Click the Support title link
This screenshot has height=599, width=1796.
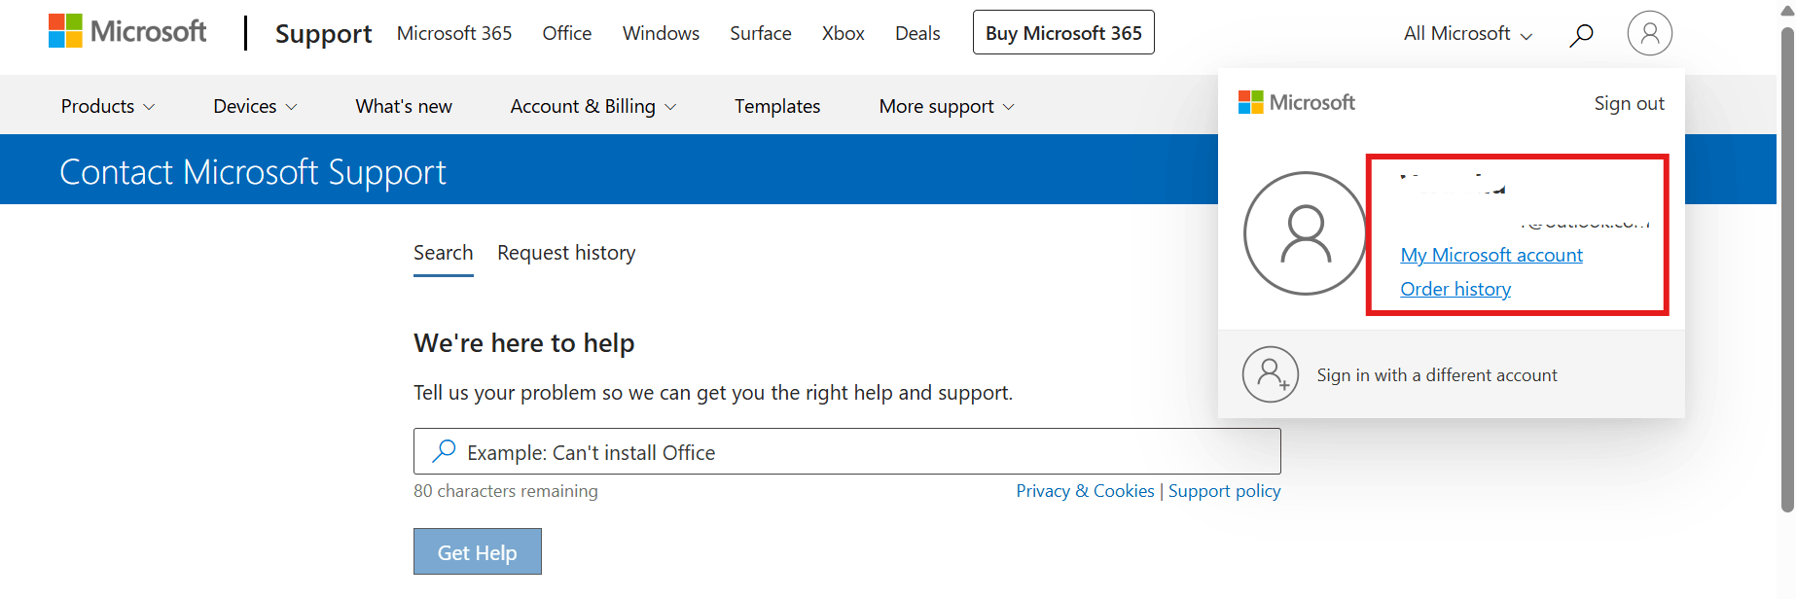pos(323,34)
